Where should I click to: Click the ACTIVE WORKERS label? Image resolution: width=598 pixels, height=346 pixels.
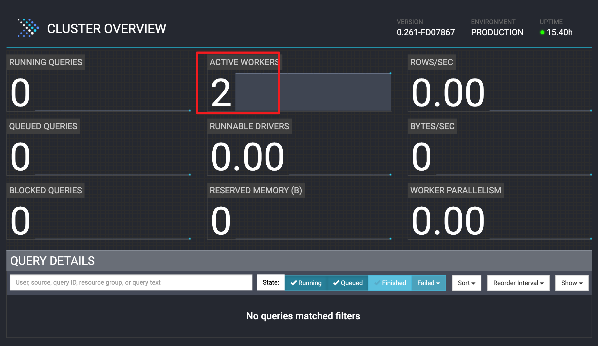click(244, 62)
